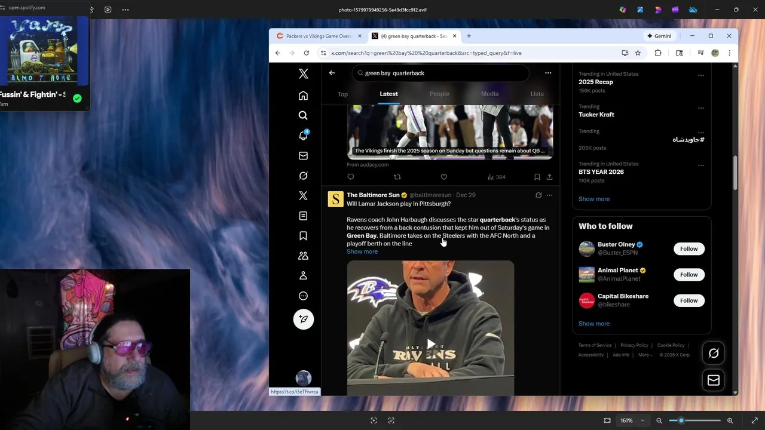Open a new Chrome tab
This screenshot has width=765, height=430.
pyautogui.click(x=469, y=36)
